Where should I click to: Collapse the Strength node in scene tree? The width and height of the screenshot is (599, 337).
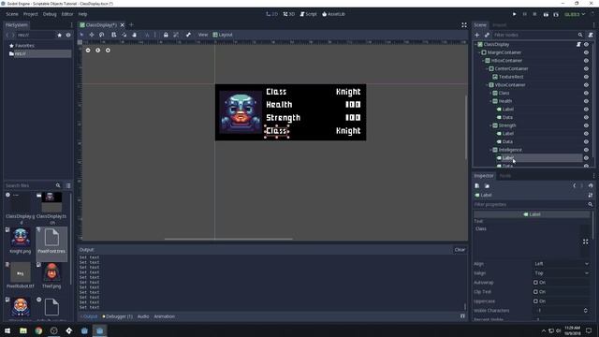click(x=490, y=125)
